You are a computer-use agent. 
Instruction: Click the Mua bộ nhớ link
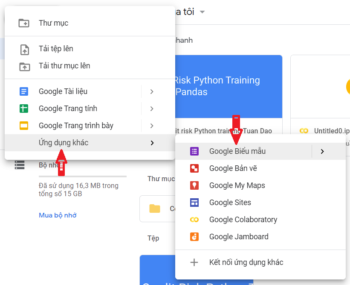click(58, 215)
